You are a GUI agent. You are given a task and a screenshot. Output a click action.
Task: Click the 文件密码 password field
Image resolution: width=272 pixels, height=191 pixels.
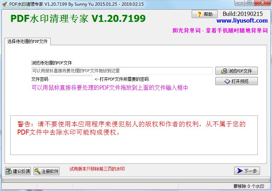71,79
